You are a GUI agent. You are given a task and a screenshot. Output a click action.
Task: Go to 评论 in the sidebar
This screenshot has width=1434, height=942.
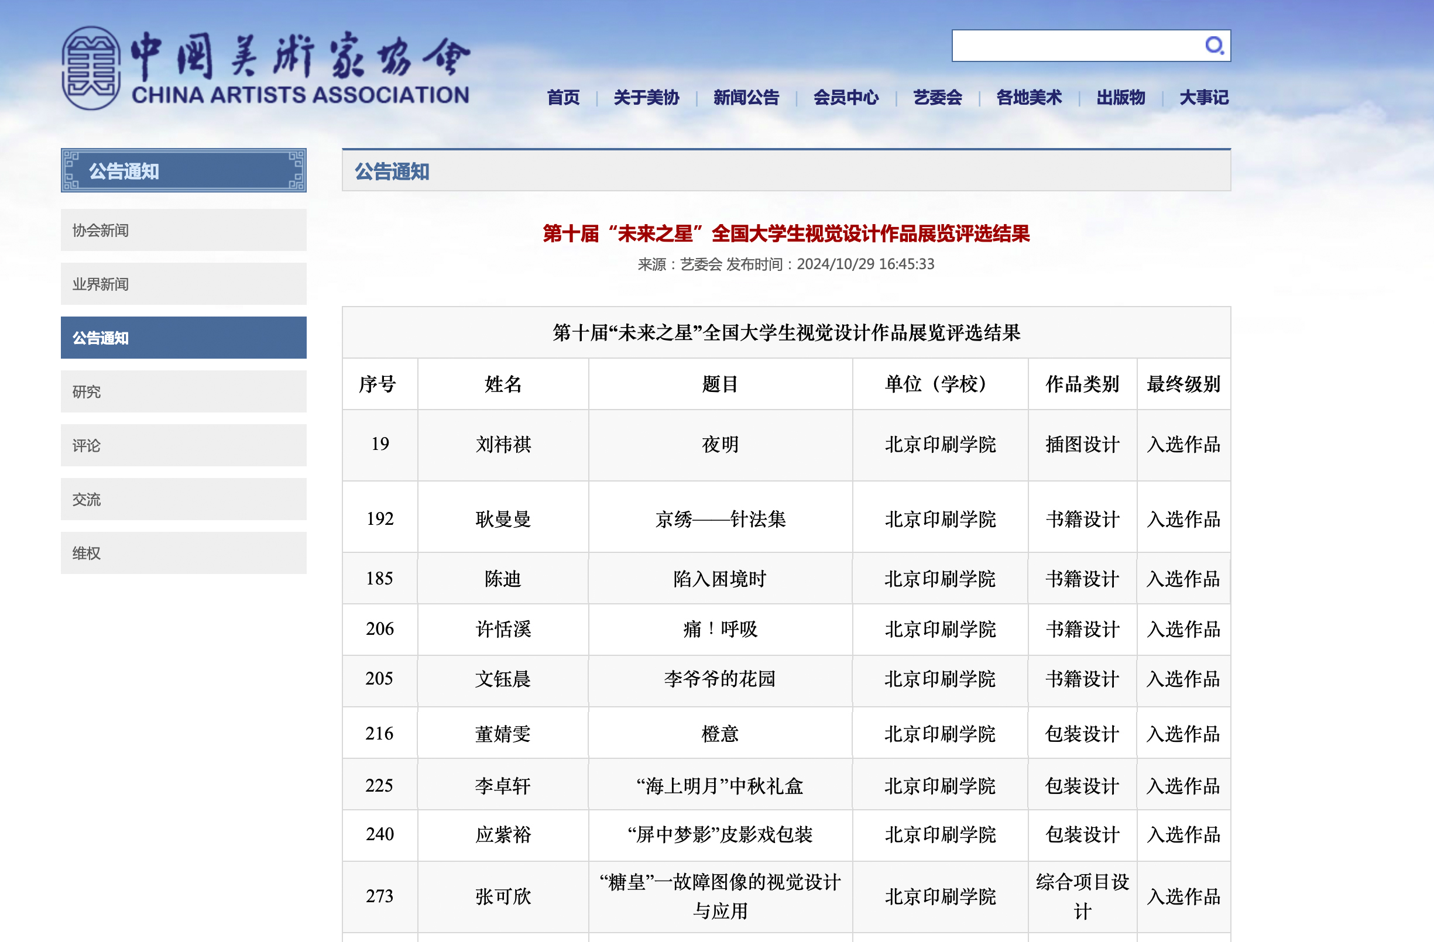click(183, 445)
